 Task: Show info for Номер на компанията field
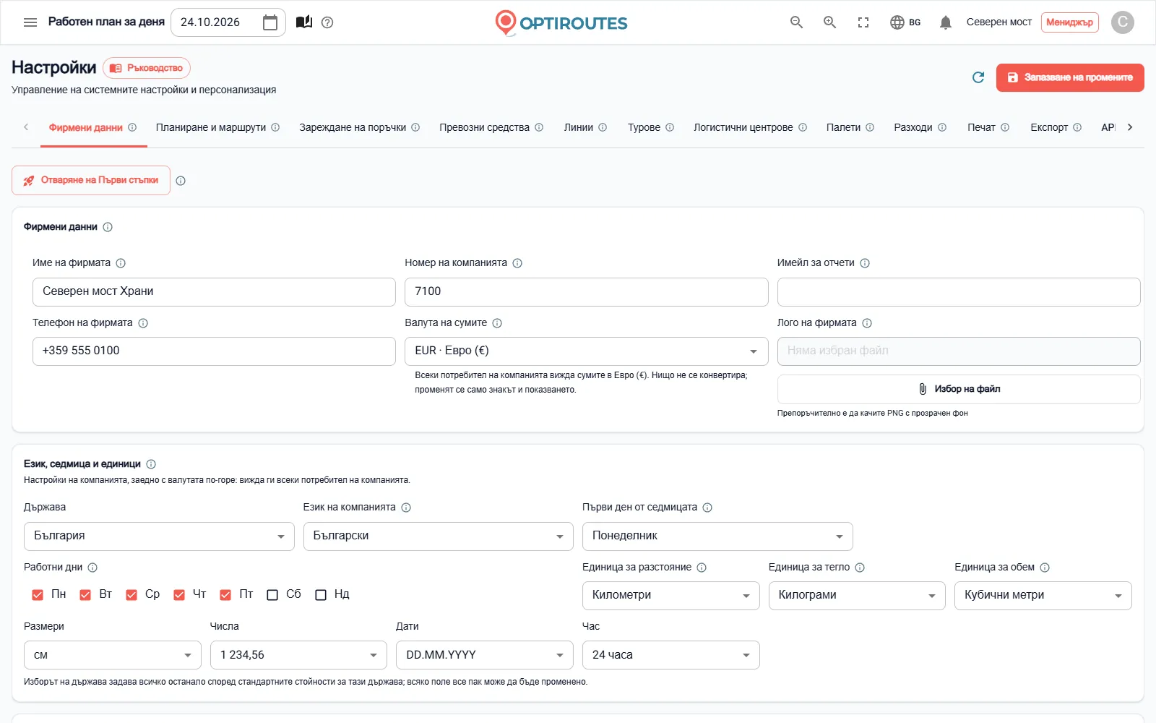[517, 263]
